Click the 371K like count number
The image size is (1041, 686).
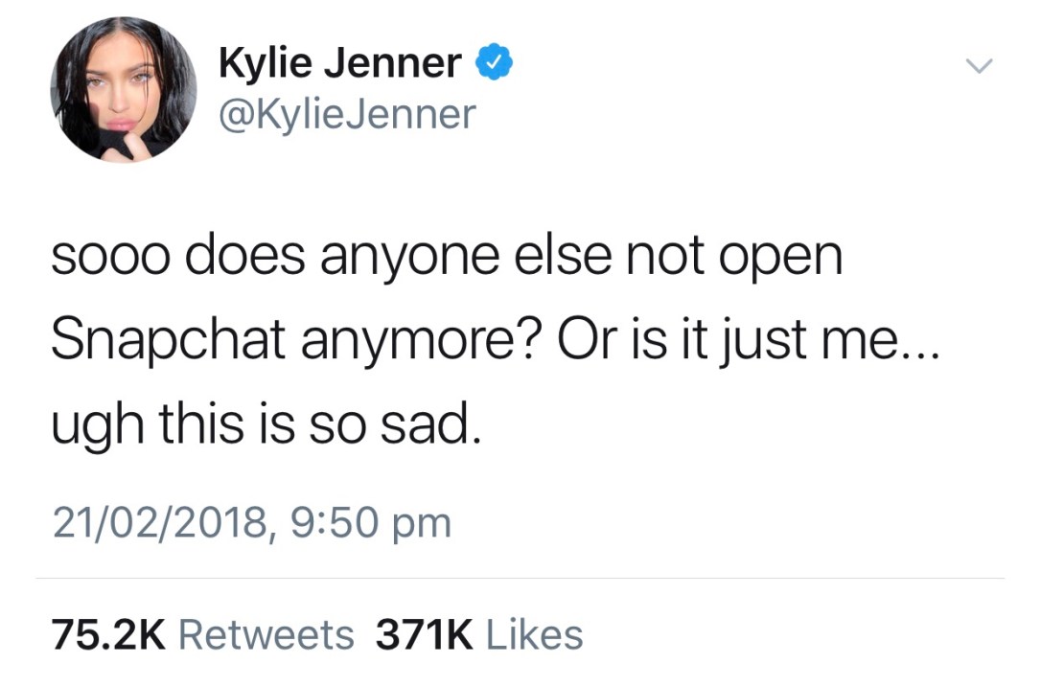point(425,634)
